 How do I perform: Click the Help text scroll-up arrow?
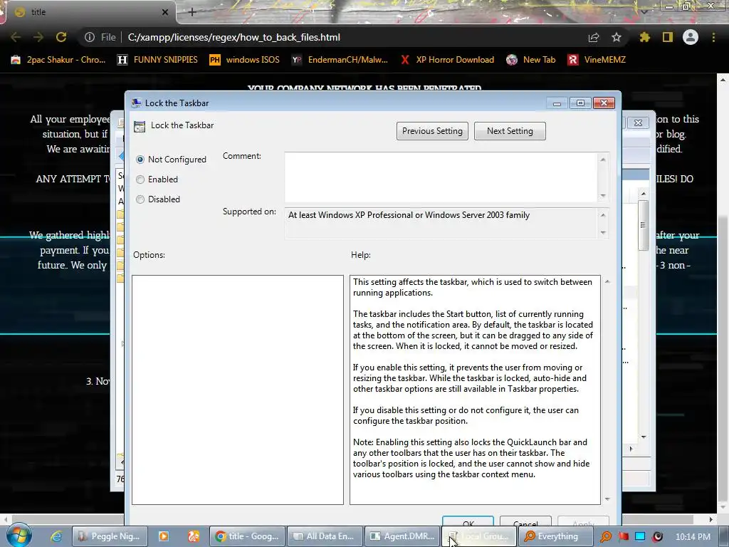(x=607, y=281)
